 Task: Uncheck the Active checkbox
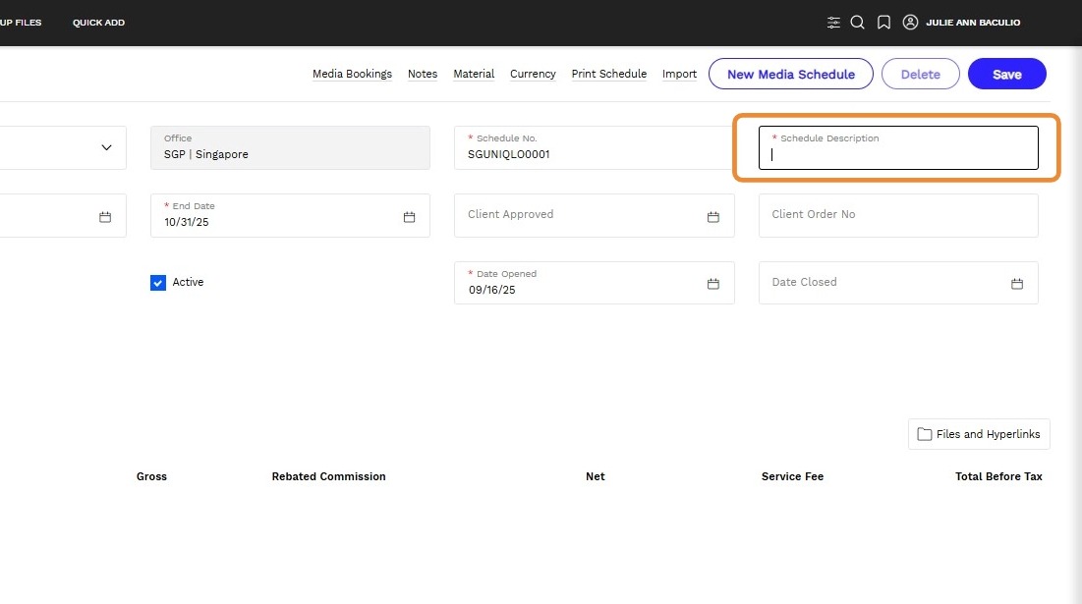point(158,283)
